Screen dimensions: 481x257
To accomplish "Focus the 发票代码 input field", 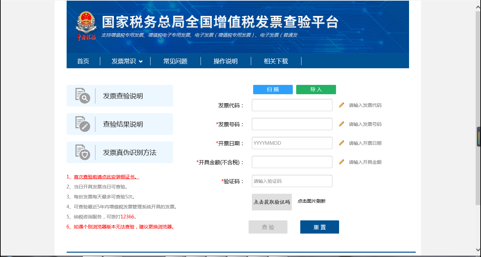I will [292, 105].
